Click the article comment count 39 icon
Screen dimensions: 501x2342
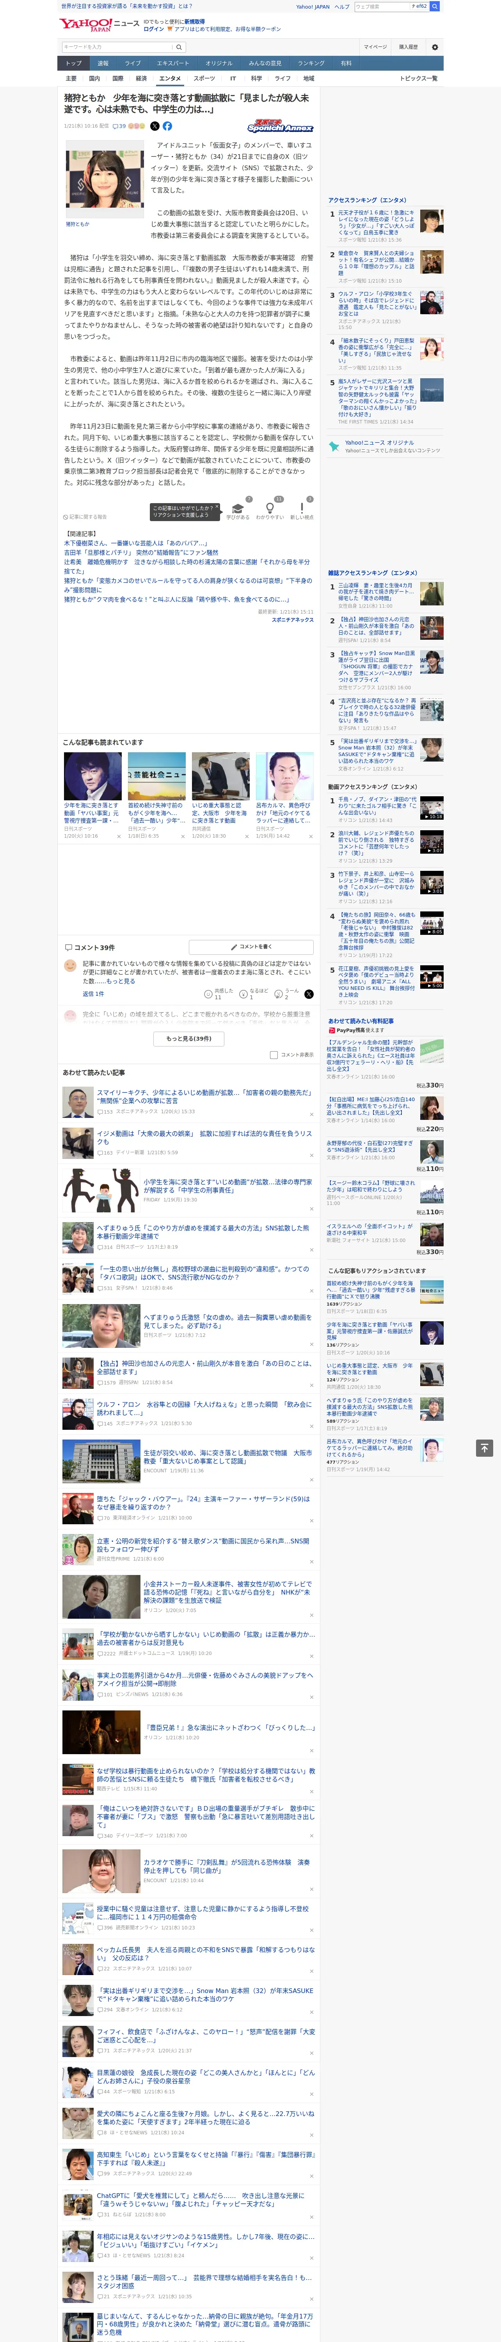pyautogui.click(x=119, y=126)
